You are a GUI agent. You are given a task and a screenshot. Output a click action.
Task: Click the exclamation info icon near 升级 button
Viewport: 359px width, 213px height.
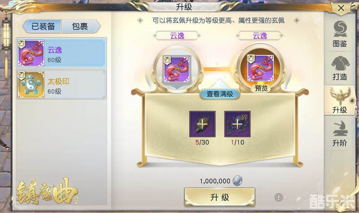(278, 197)
